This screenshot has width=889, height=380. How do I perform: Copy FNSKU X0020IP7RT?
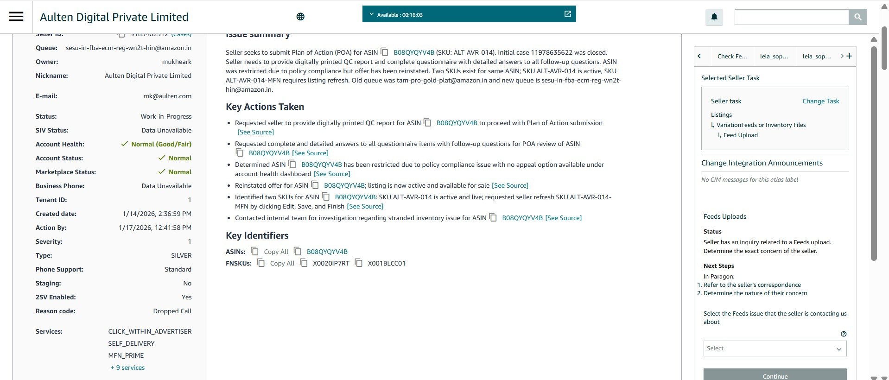[304, 263]
